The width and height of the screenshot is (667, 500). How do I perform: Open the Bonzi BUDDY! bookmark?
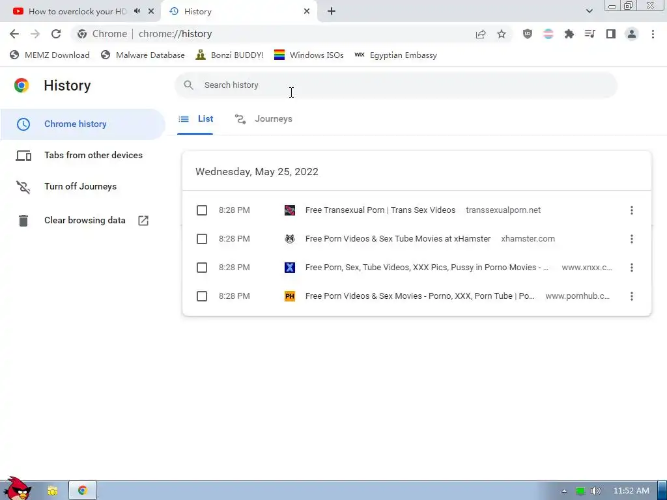(x=230, y=55)
